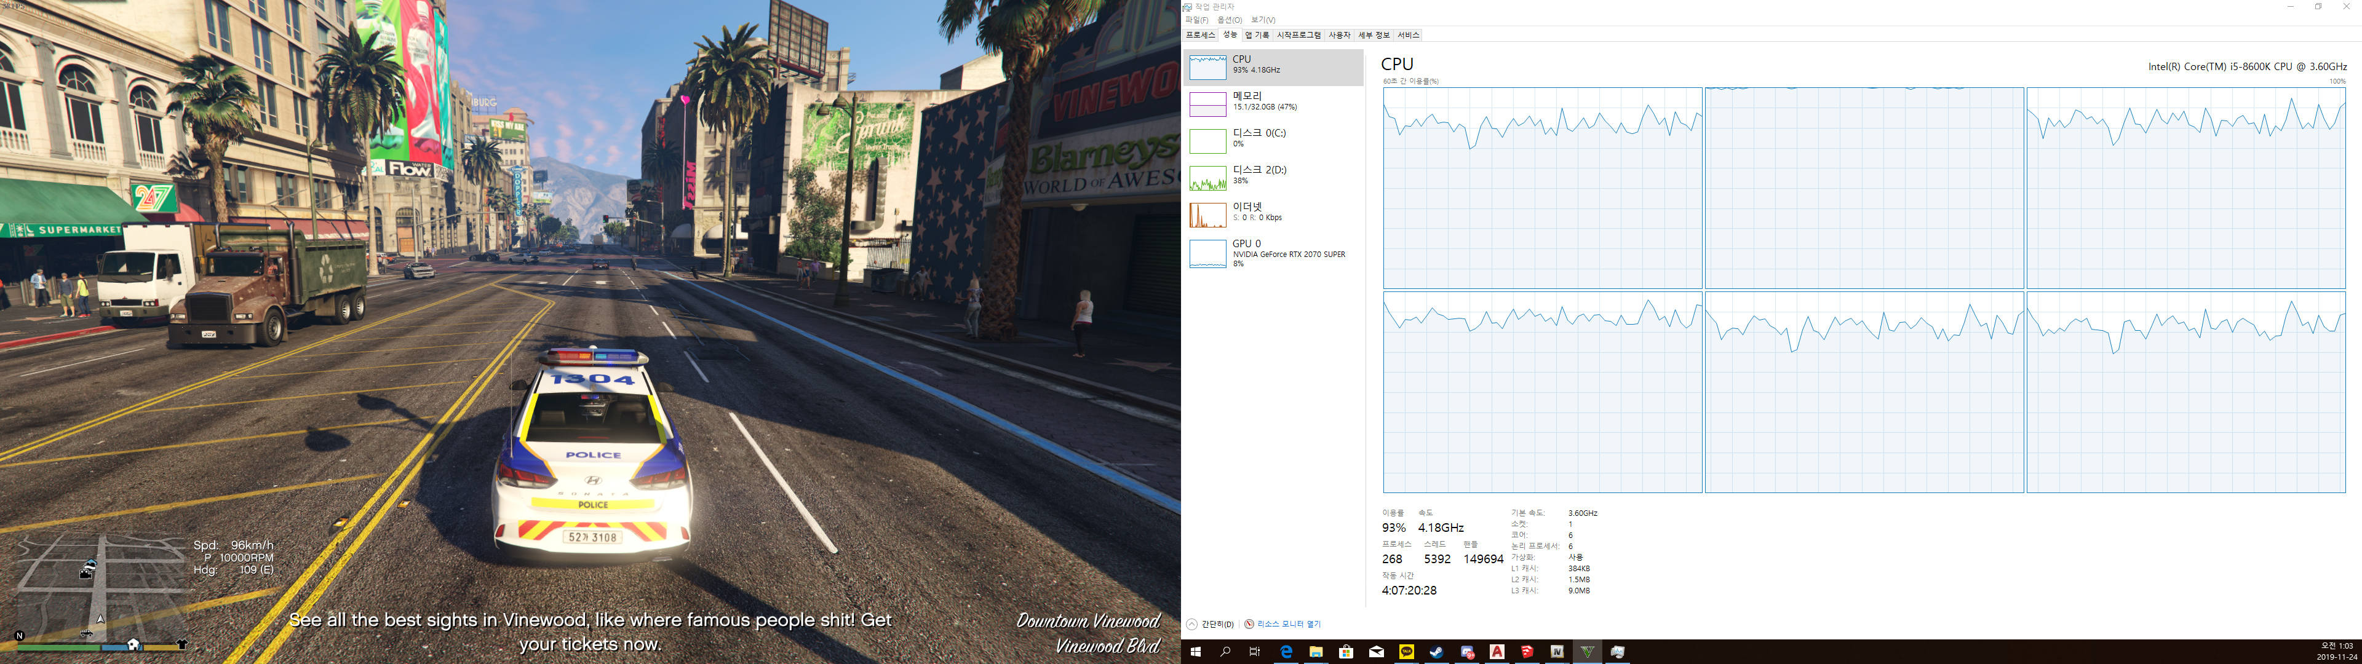The height and width of the screenshot is (664, 2362).
Task: Click the 9.0MB L3 cache value
Action: pyautogui.click(x=1579, y=591)
